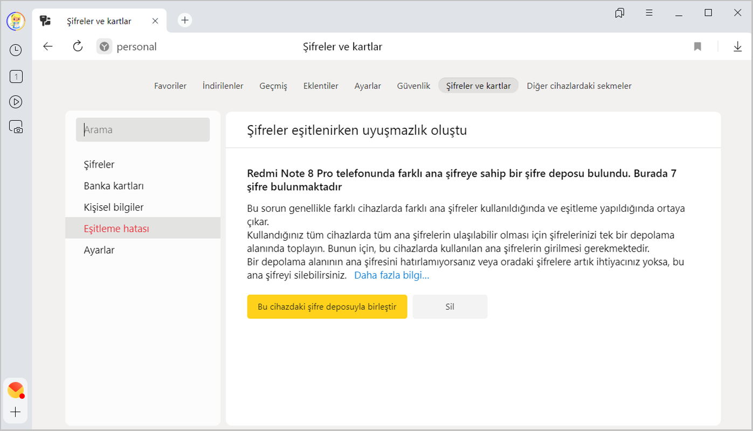Bookmark this page with bookmark icon
Image resolution: width=753 pixels, height=431 pixels.
tap(697, 47)
